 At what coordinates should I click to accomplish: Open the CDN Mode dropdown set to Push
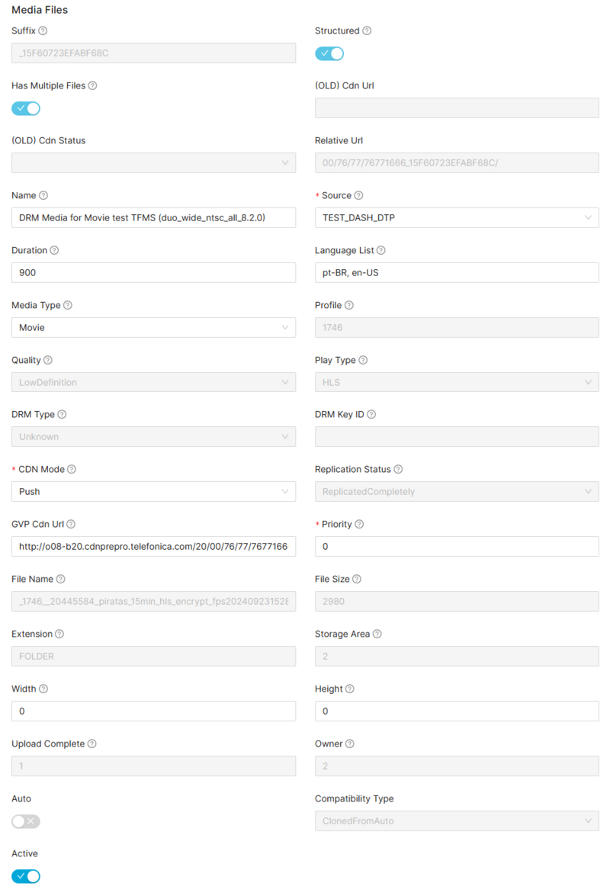[153, 492]
